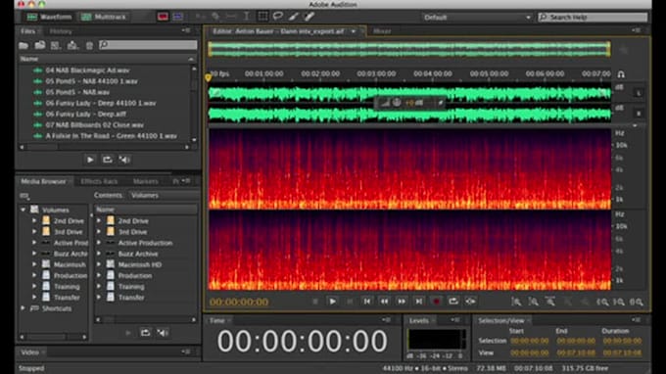Click the Import File icon in Files panel
This screenshot has width=666, height=374.
click(x=40, y=45)
